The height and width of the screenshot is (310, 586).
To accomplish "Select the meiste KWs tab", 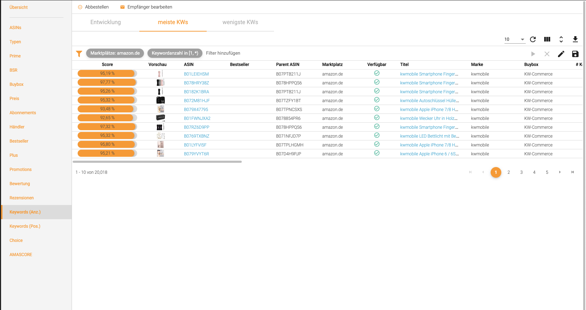I will click(173, 22).
